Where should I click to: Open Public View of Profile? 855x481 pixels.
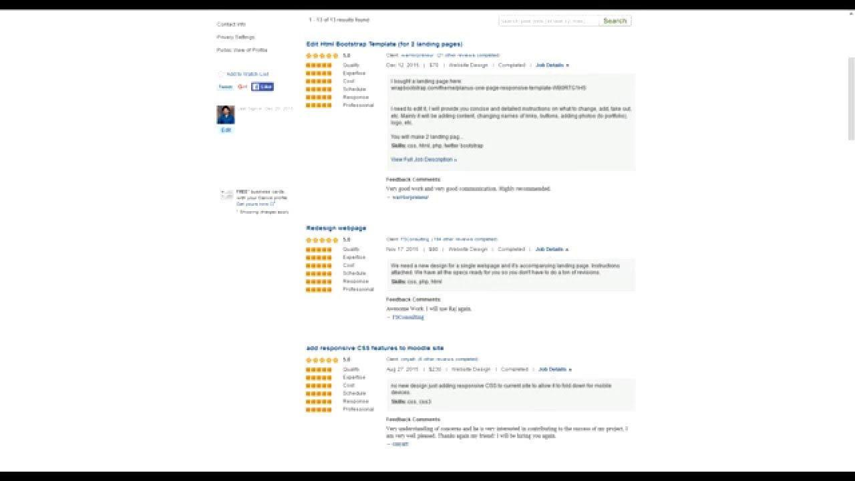tap(242, 50)
